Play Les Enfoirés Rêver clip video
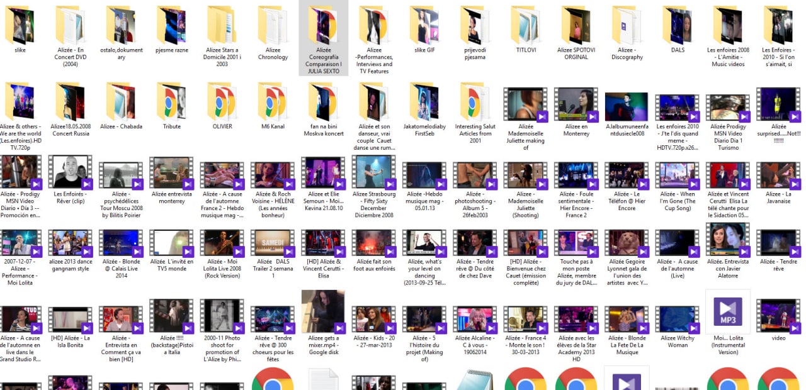The image size is (806, 390). 71,172
